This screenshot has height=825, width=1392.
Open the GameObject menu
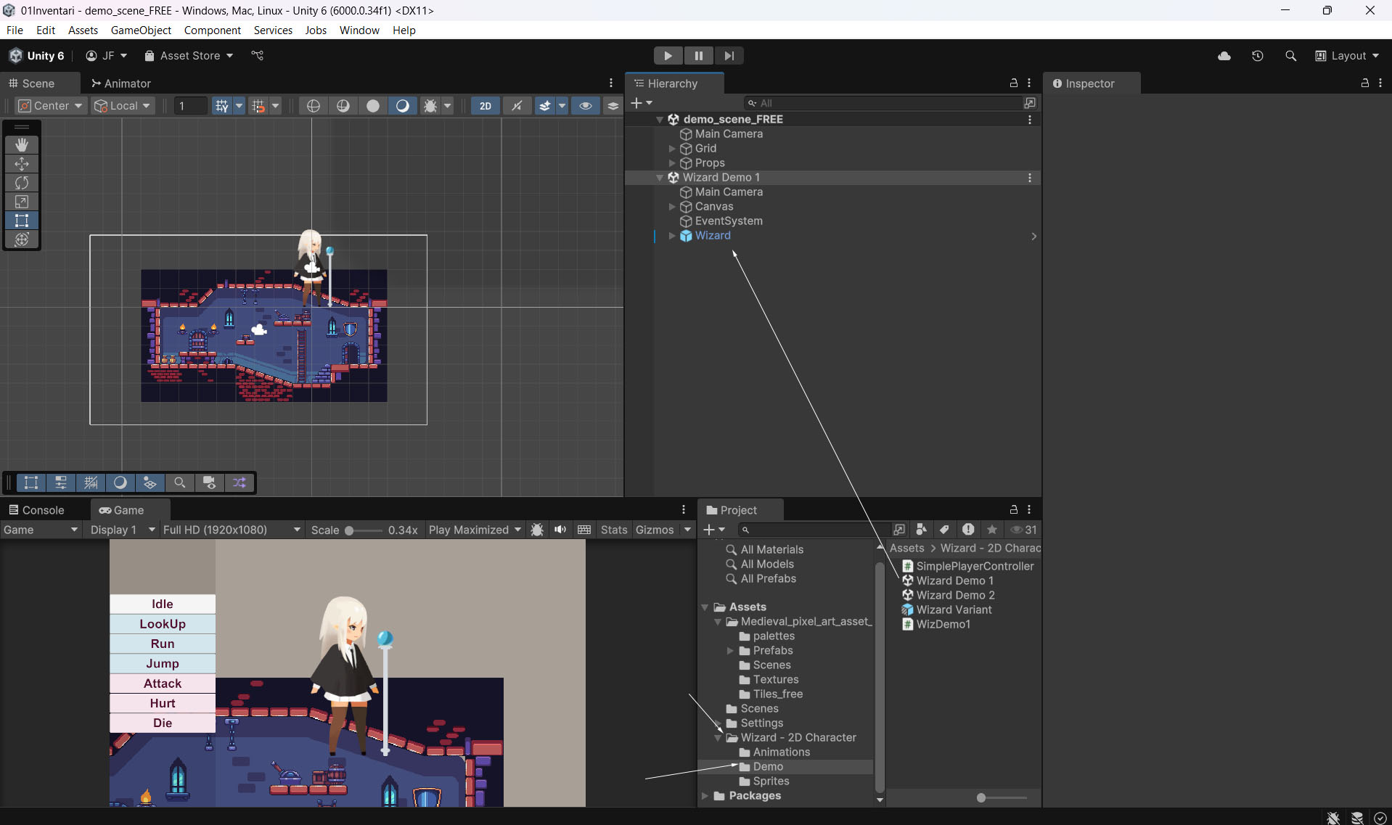(141, 30)
